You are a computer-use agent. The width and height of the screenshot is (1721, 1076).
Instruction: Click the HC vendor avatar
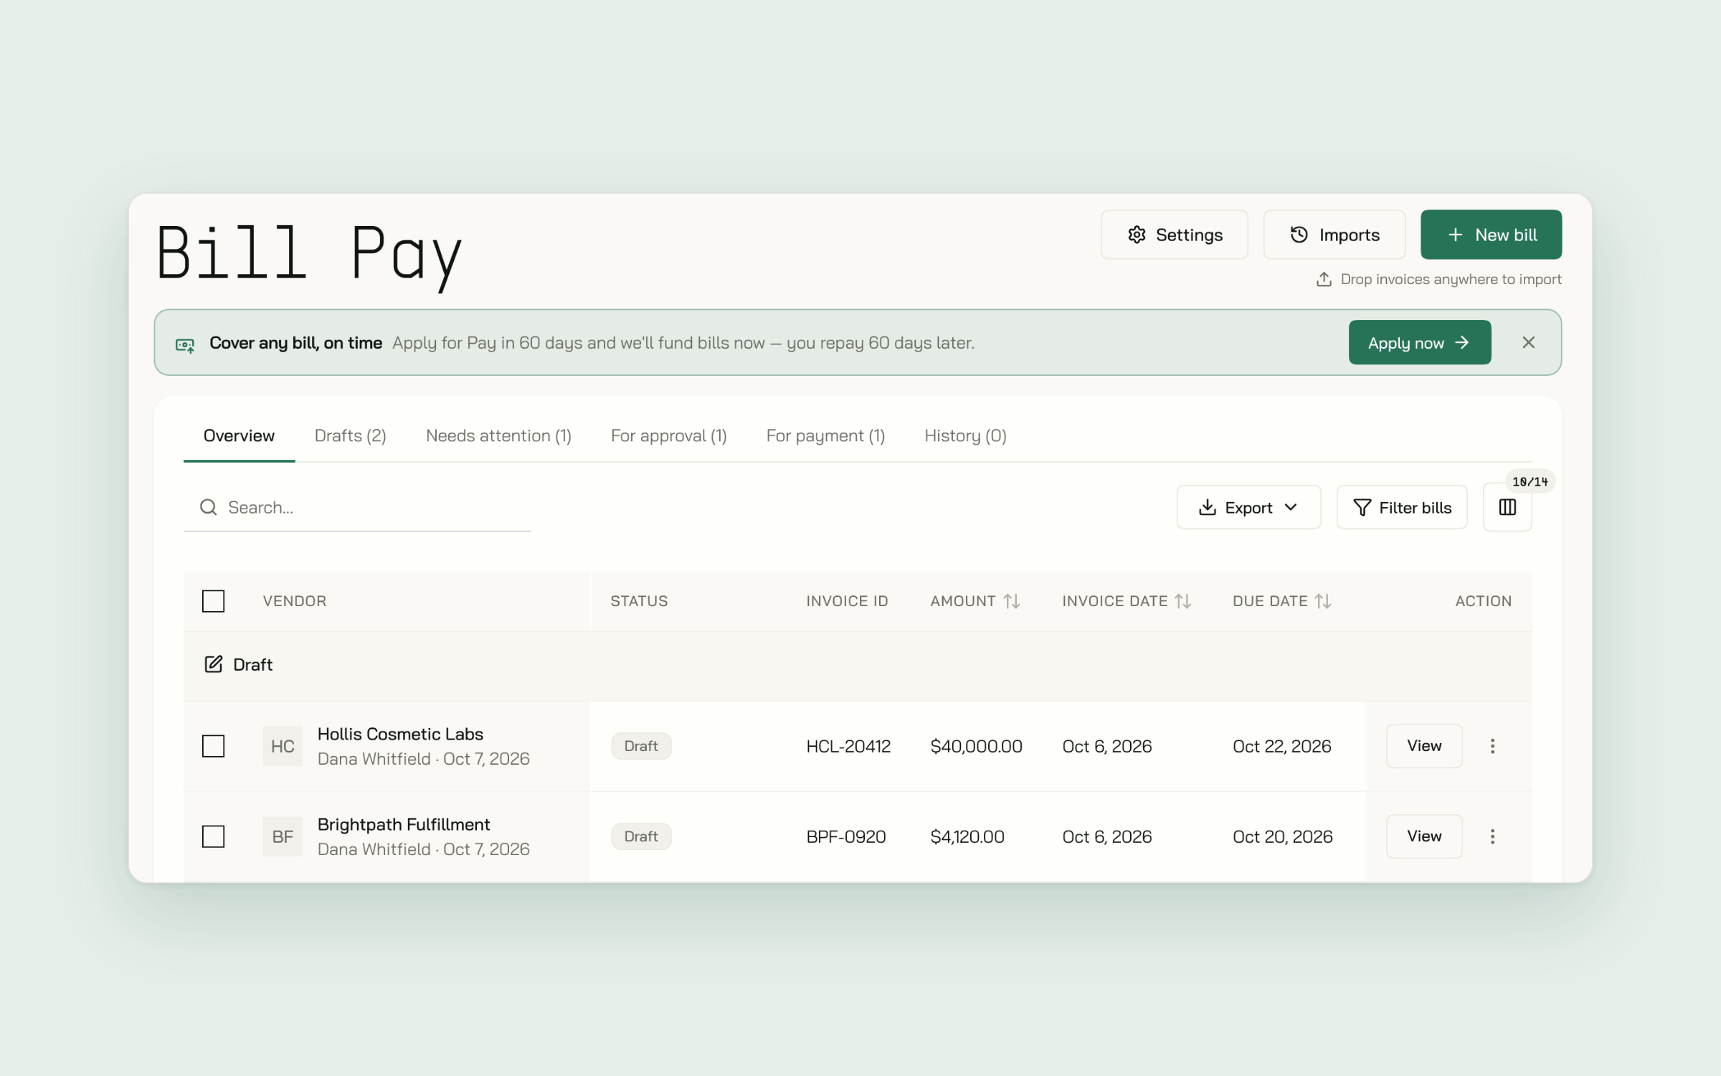283,746
